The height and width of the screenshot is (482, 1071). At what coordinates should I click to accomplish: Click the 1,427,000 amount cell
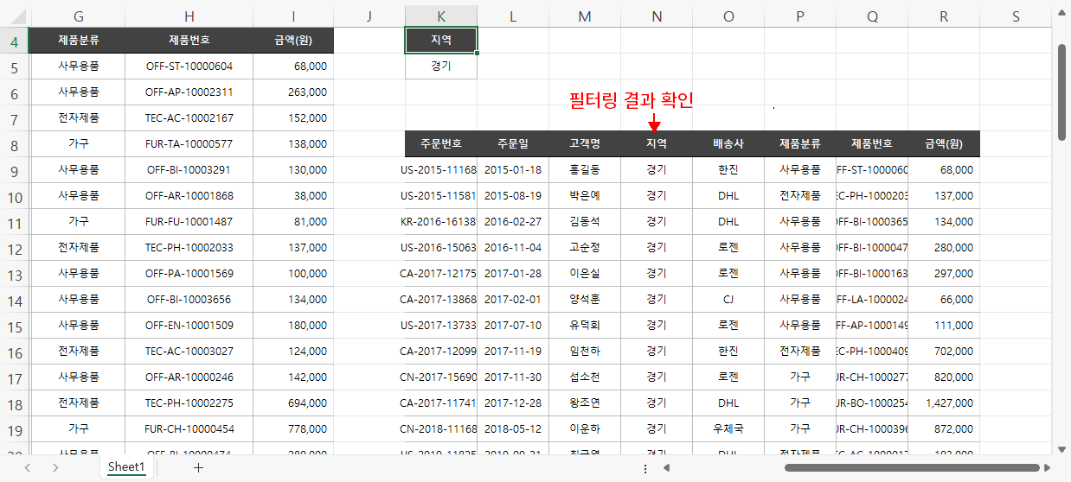tap(944, 403)
